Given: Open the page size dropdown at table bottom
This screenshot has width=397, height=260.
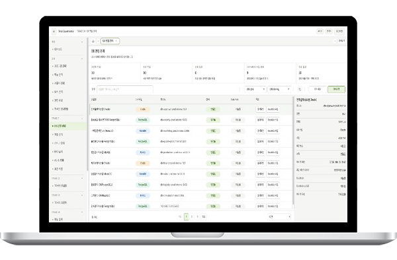Looking at the screenshot, I should [279, 216].
